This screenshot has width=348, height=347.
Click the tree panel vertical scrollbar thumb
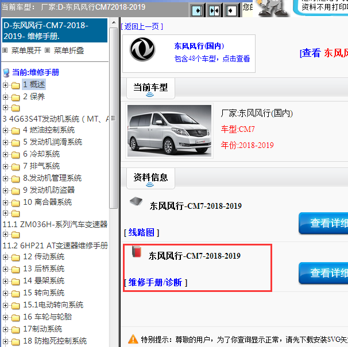click(114, 118)
